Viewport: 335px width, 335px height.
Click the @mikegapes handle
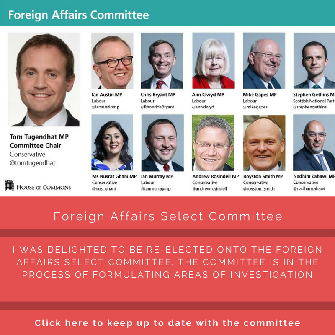pos(255,107)
